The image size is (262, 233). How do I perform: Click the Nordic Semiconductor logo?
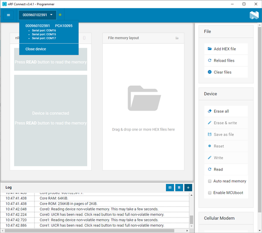254,15
